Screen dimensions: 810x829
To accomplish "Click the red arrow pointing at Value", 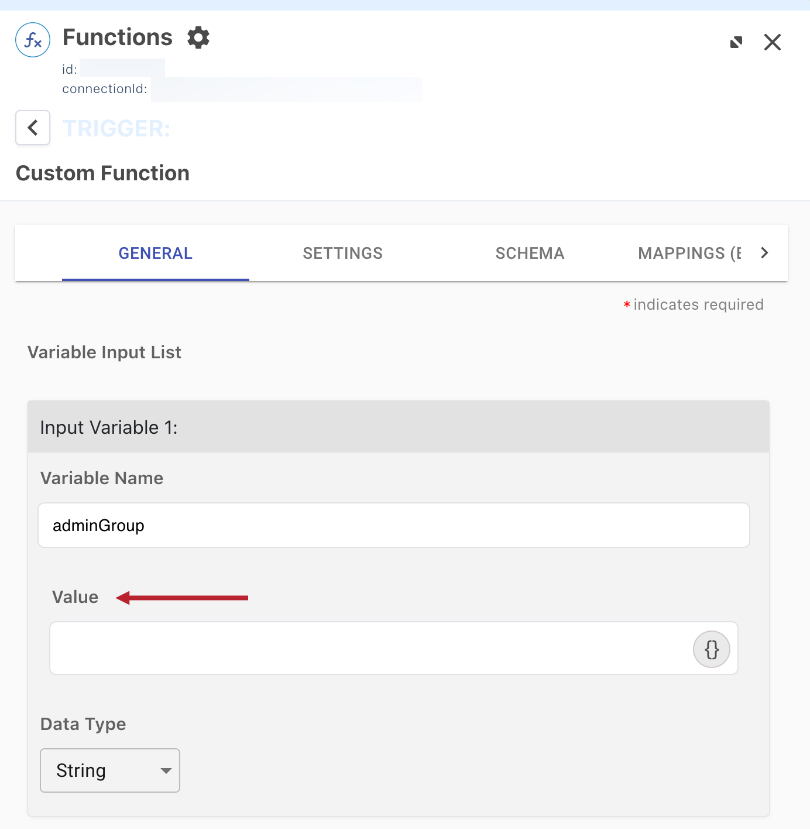I will 181,598.
